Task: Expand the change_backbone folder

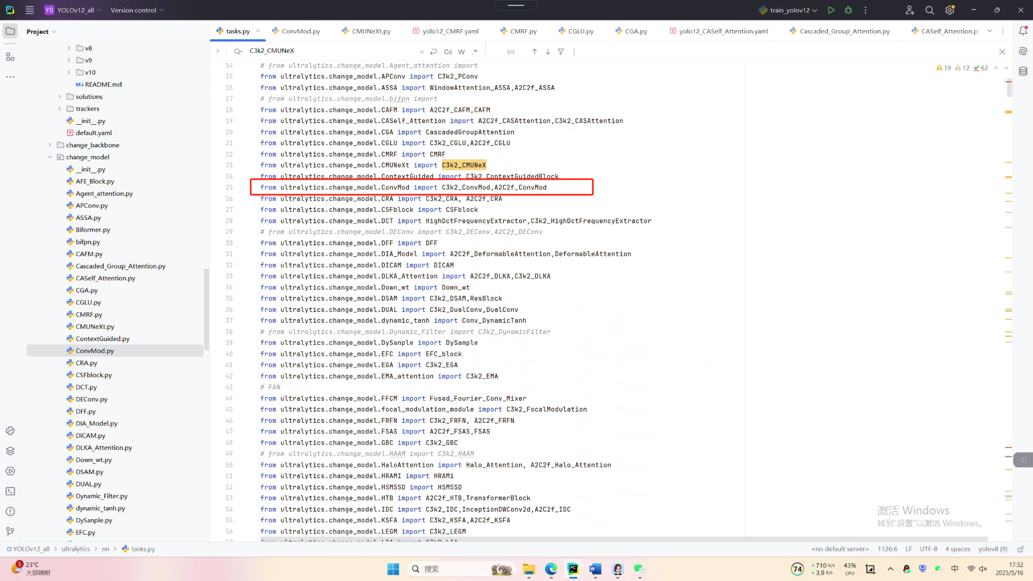Action: click(50, 145)
